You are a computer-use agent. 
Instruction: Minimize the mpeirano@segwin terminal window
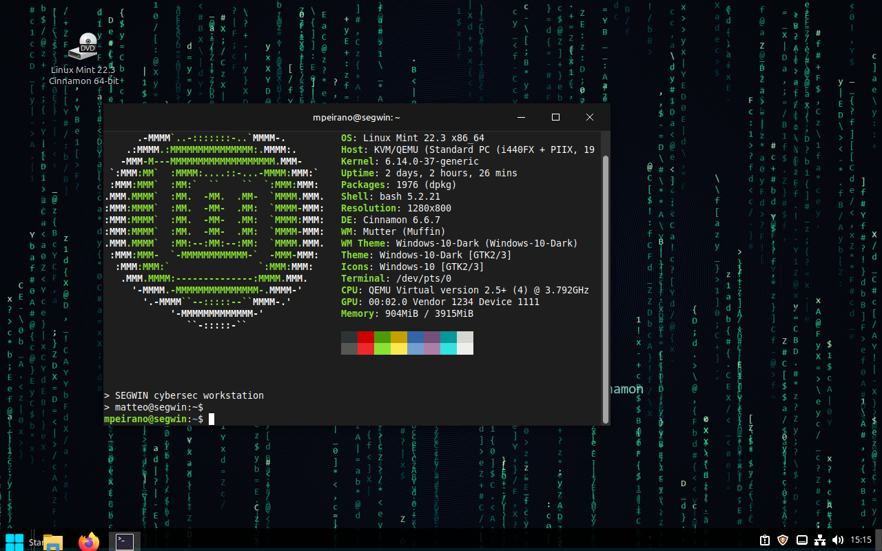pos(522,117)
